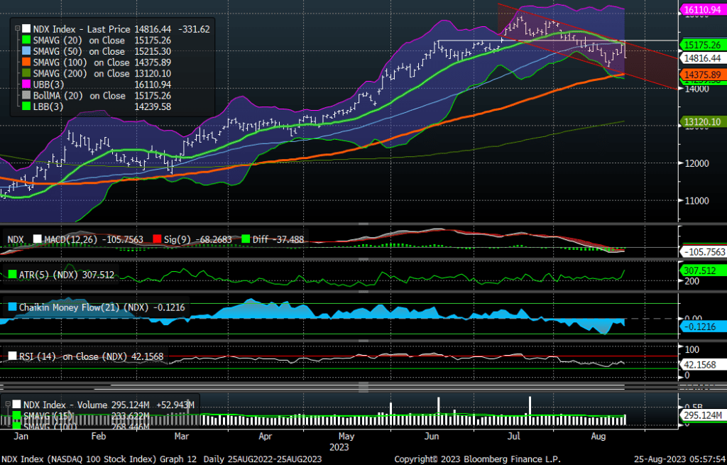The width and height of the screenshot is (727, 465).
Task: Click the 'Sig(9)' indicator label
Action: [x=176, y=239]
